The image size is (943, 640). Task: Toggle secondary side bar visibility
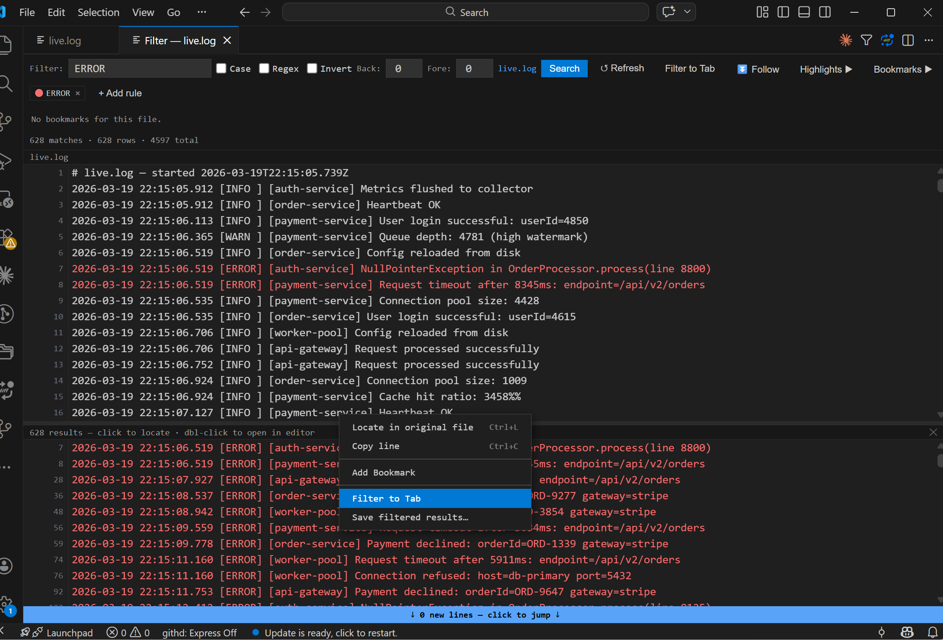(825, 12)
